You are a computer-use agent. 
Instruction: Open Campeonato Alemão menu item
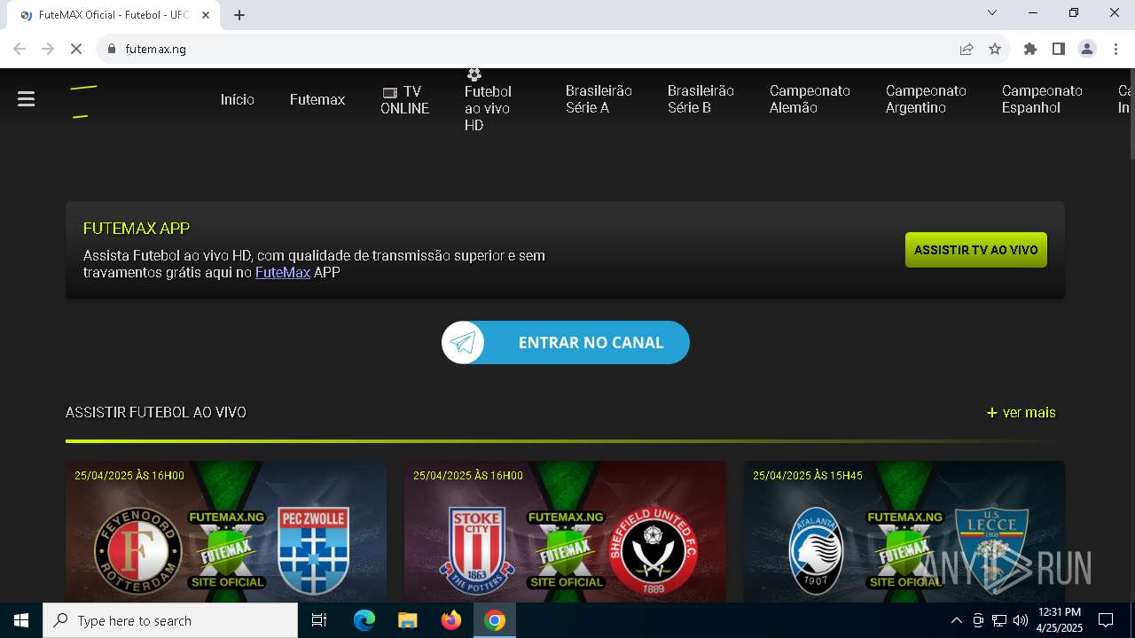click(810, 99)
